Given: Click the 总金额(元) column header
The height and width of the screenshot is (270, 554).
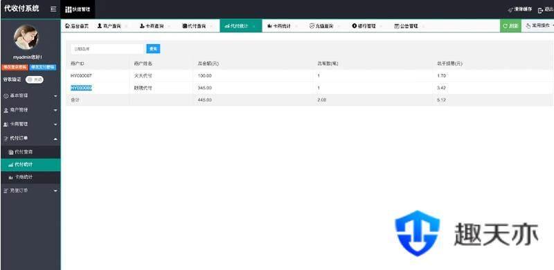Looking at the screenshot, I should click(208, 64).
